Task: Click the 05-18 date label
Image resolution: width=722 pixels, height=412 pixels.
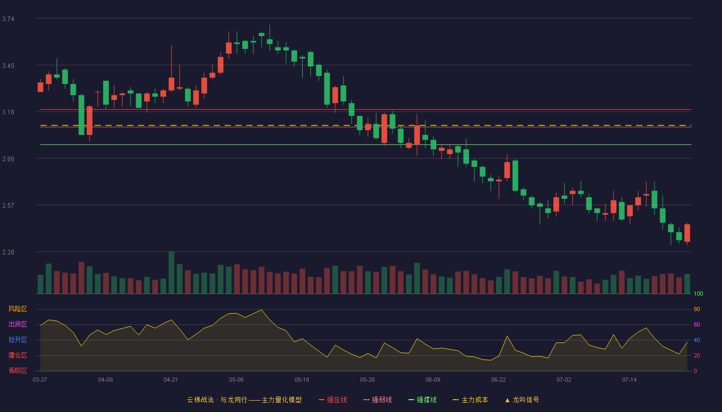Action: [302, 380]
